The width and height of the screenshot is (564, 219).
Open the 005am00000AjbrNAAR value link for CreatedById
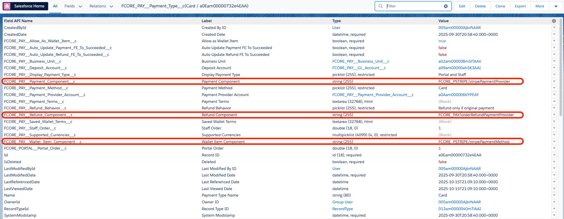click(459, 28)
